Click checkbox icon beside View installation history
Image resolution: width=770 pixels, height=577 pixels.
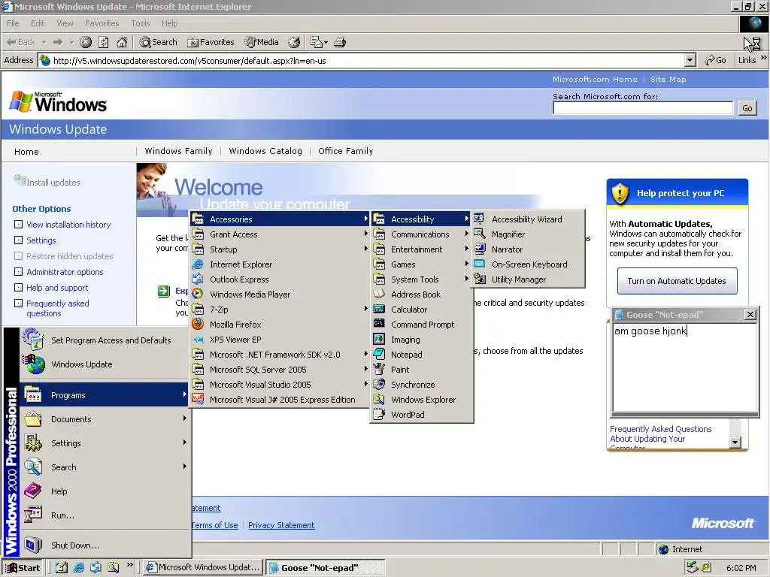[x=18, y=224]
